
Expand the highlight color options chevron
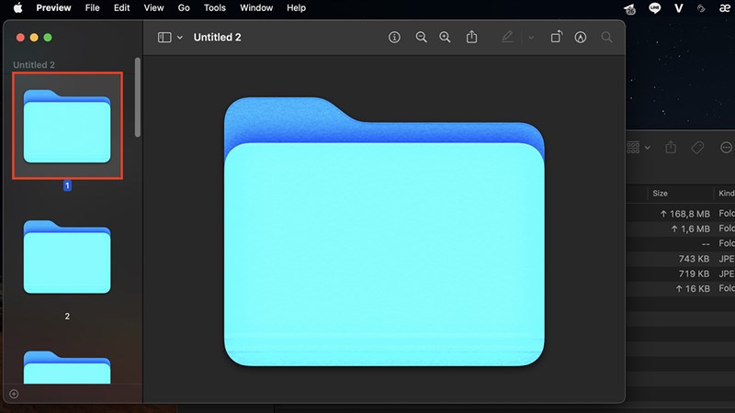pyautogui.click(x=531, y=38)
